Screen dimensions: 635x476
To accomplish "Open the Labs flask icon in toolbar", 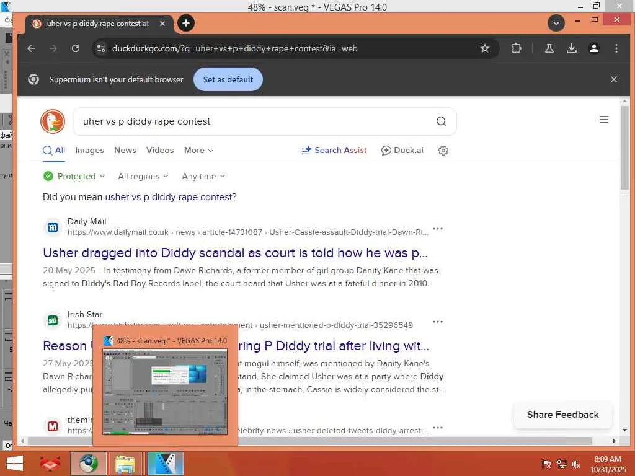I will pyautogui.click(x=549, y=48).
